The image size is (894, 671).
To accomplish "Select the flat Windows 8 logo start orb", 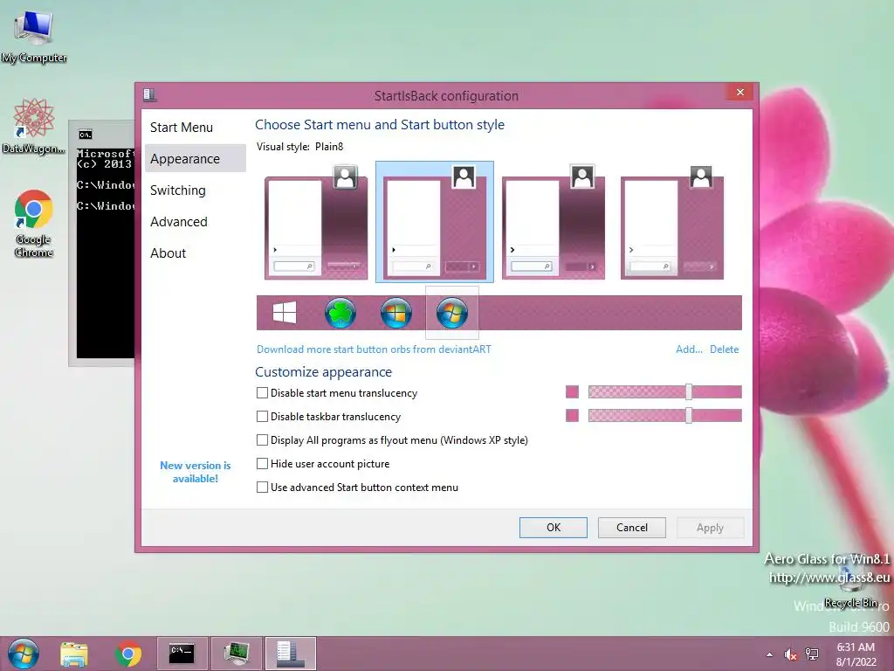I will pos(285,313).
